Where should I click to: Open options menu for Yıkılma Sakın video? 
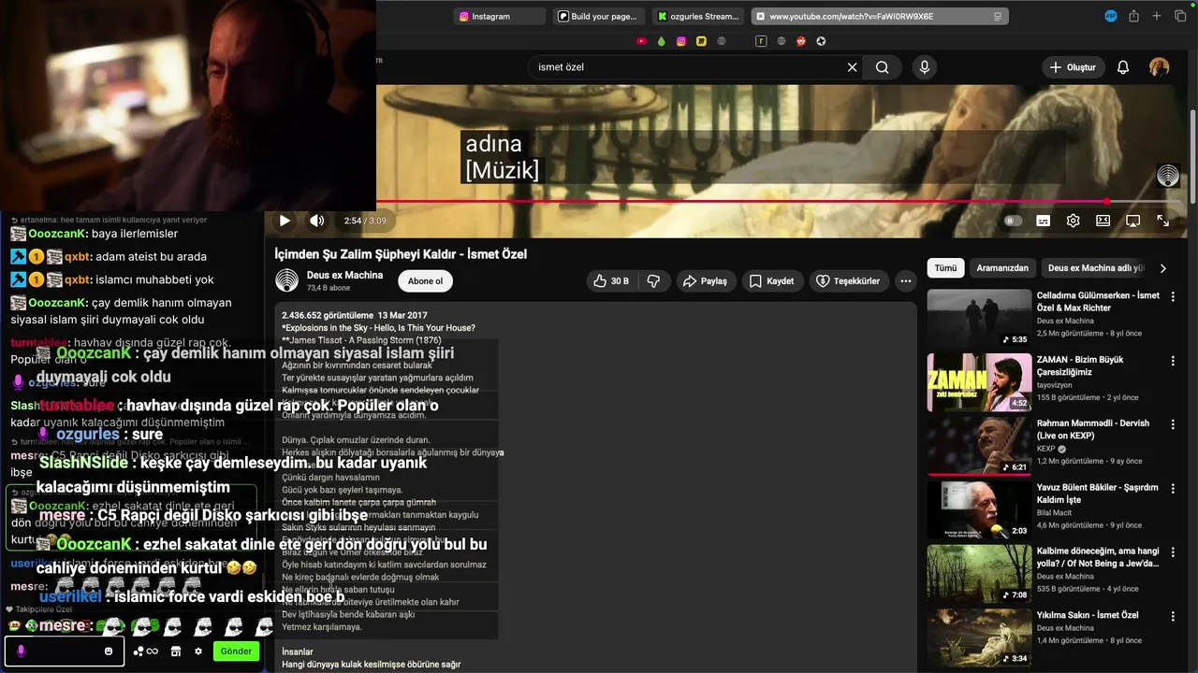pyautogui.click(x=1173, y=617)
